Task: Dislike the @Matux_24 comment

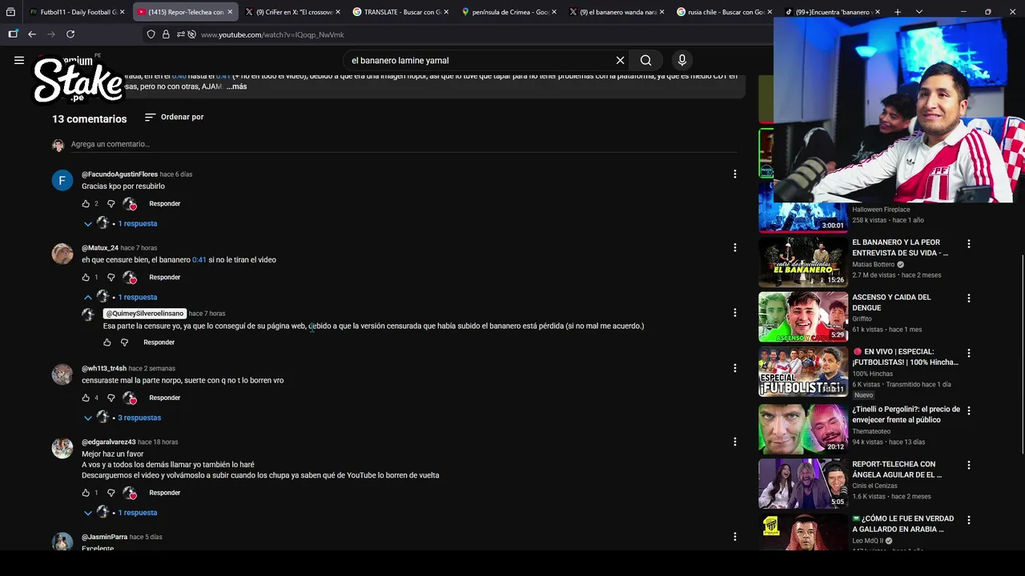Action: (111, 278)
